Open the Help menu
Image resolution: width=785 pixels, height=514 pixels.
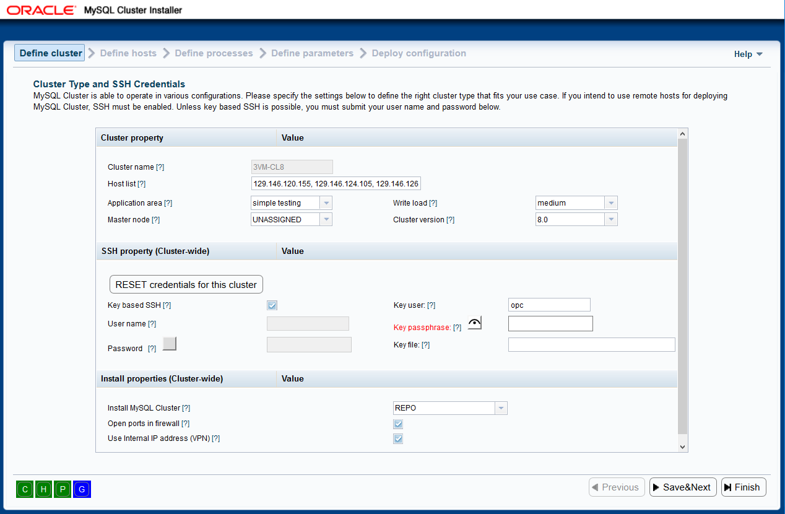[748, 54]
